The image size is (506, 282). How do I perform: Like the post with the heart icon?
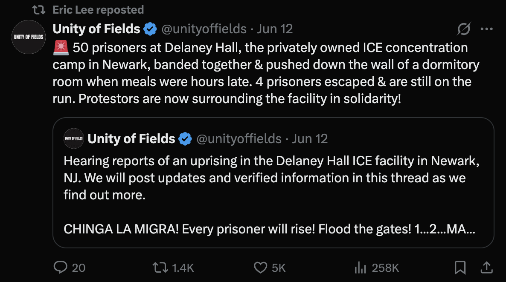(260, 268)
